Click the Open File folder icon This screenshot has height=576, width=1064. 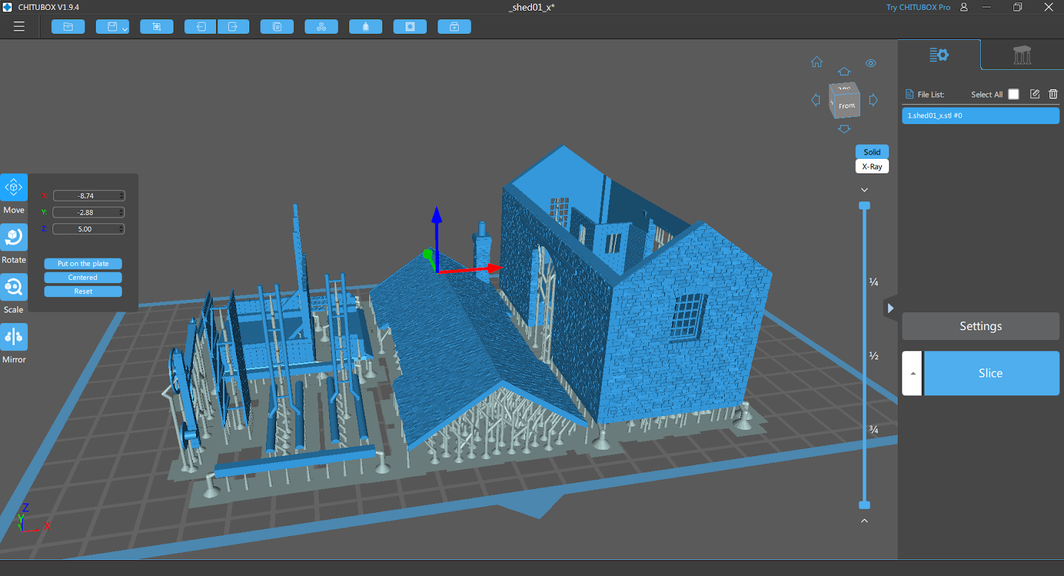pos(68,27)
